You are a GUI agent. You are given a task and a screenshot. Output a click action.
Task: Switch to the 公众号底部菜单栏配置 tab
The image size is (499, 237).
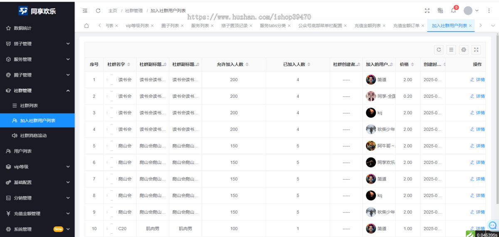320,26
